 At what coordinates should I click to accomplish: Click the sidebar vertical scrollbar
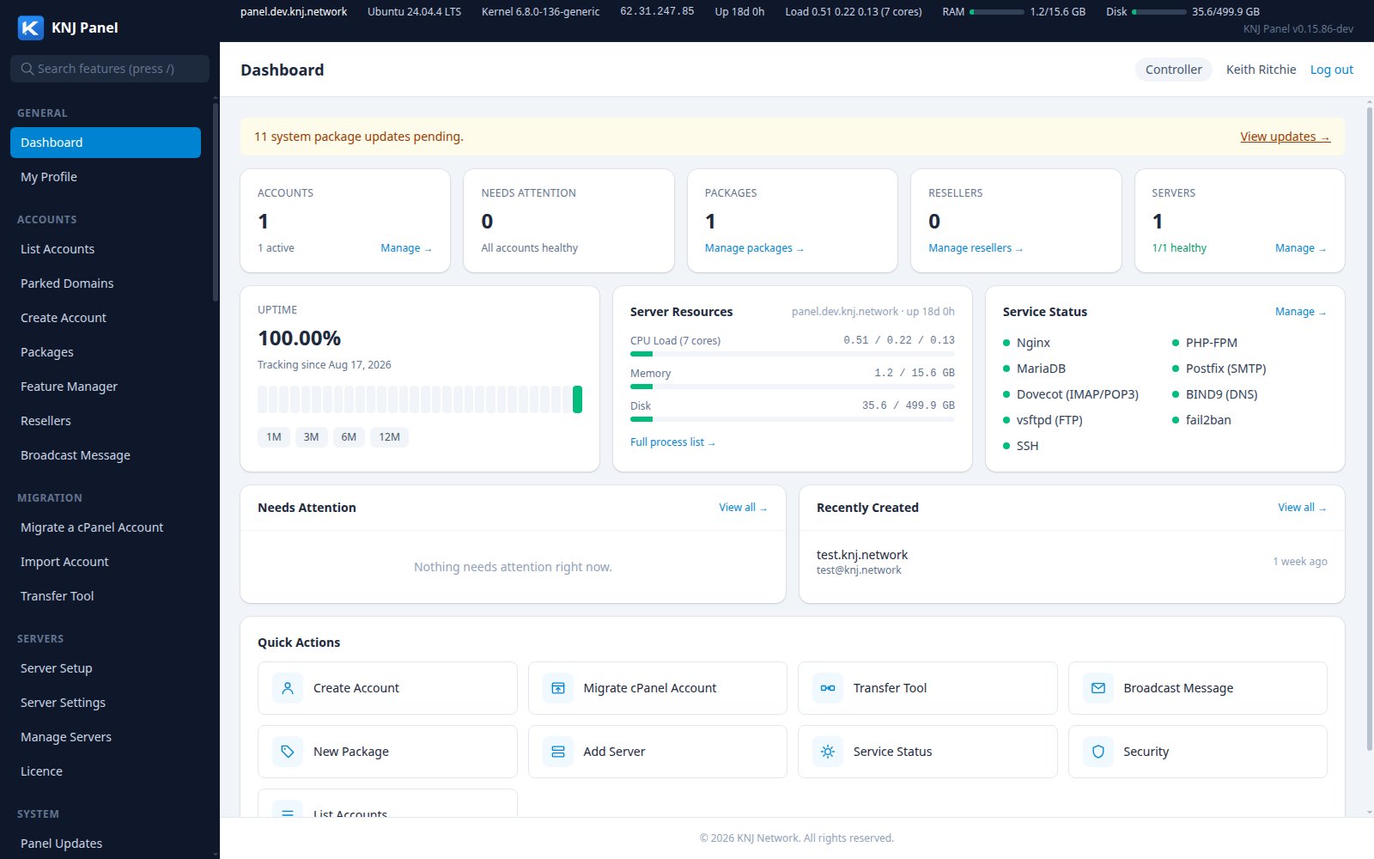coord(215,202)
